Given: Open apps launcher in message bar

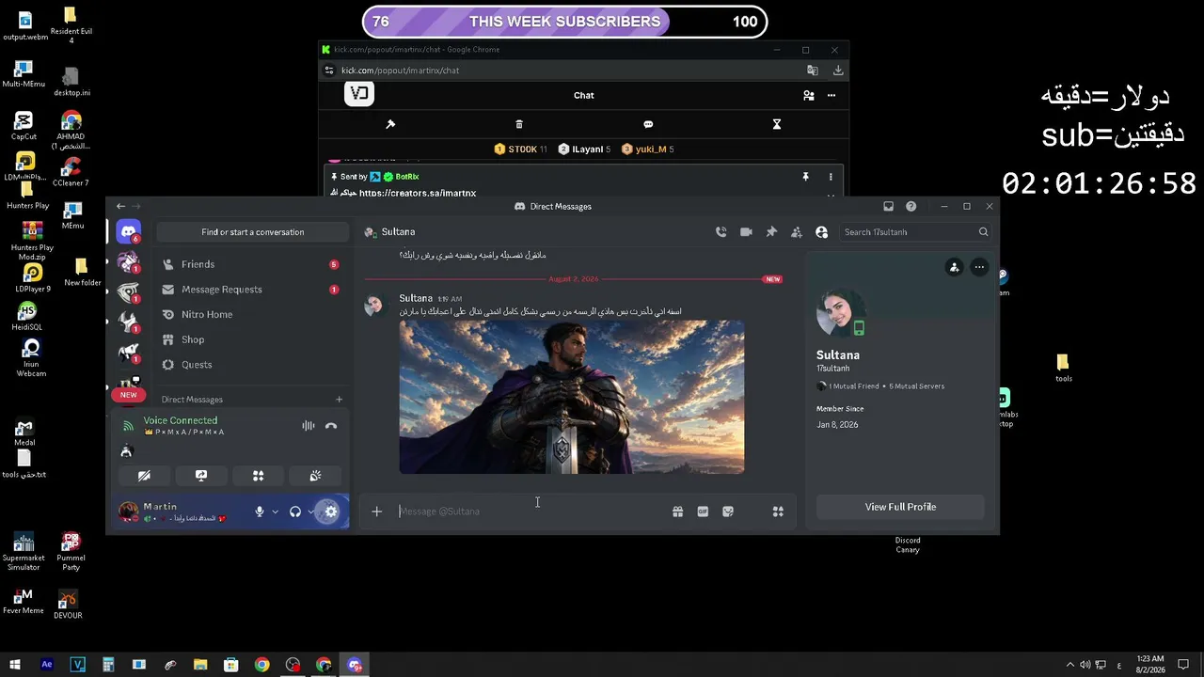Looking at the screenshot, I should coord(778,512).
